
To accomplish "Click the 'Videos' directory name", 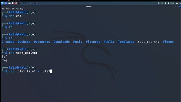I will click(168, 42).
